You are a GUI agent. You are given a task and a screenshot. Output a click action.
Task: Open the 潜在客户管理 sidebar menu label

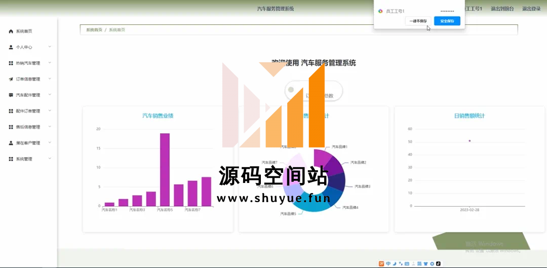point(28,143)
